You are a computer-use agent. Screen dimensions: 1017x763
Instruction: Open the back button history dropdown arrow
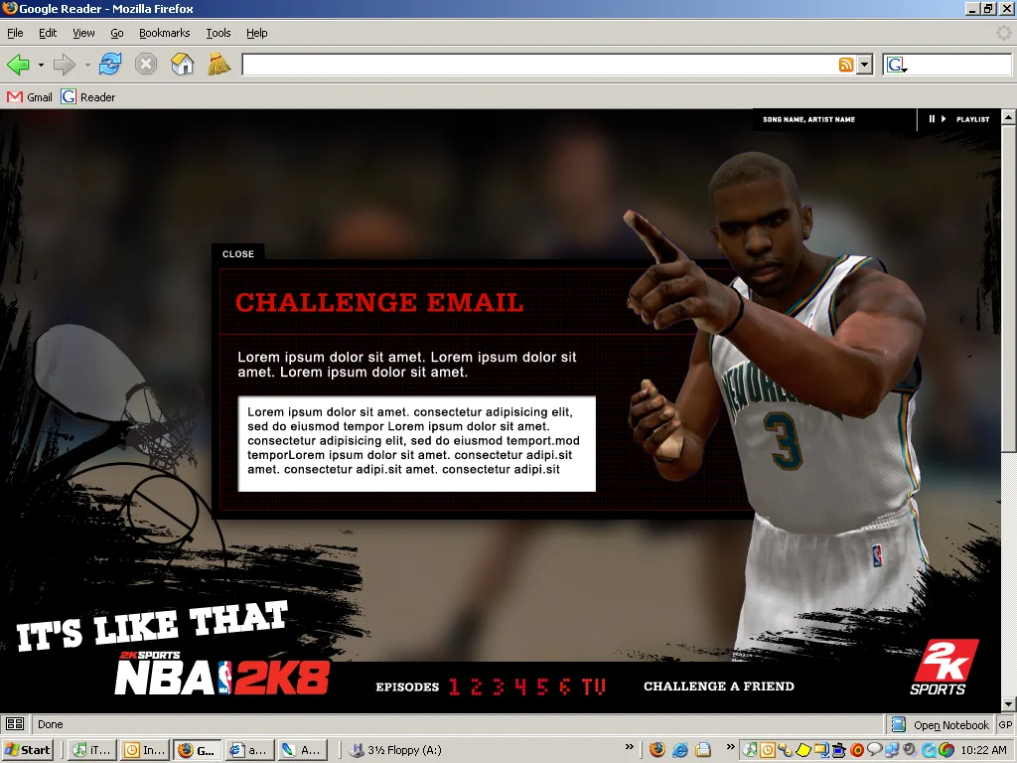(x=40, y=65)
